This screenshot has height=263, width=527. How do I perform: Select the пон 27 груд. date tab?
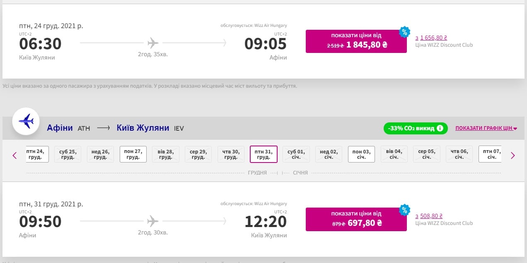pos(133,154)
